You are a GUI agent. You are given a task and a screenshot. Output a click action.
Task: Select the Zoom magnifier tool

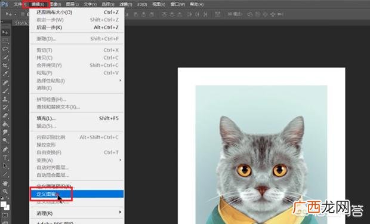[x=5, y=191]
